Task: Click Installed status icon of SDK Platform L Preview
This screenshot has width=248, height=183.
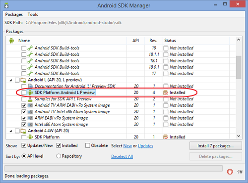Action: 166,92
